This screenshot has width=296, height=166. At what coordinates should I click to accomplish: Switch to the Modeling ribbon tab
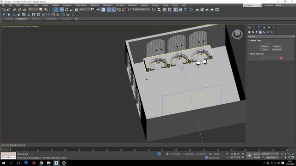click(9, 19)
